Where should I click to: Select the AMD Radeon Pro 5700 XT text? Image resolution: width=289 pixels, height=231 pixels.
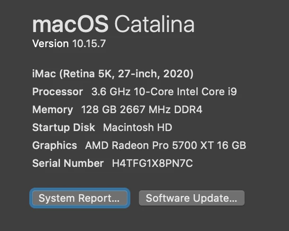point(150,146)
